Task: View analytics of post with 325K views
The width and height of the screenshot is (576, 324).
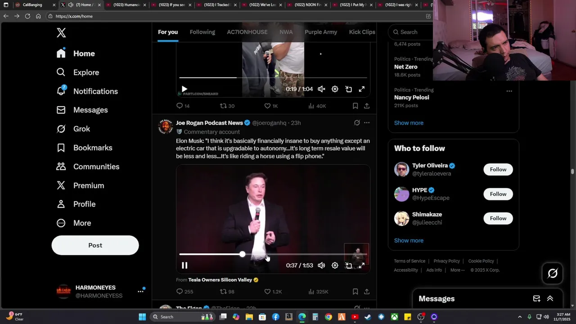Action: (x=318, y=292)
